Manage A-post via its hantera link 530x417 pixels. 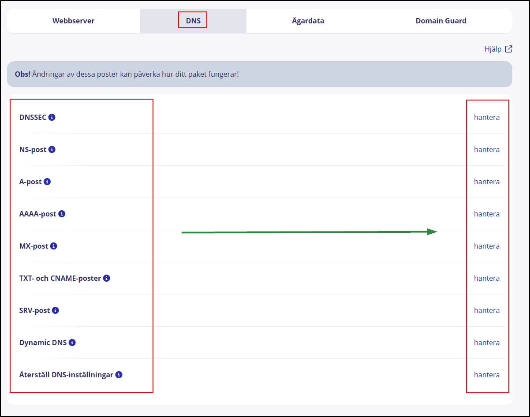[487, 182]
